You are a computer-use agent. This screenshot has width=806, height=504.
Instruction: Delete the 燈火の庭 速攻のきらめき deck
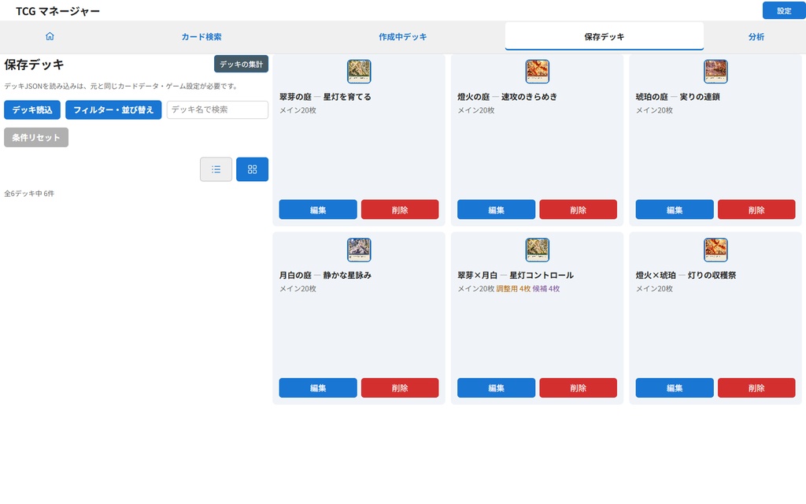[579, 209]
